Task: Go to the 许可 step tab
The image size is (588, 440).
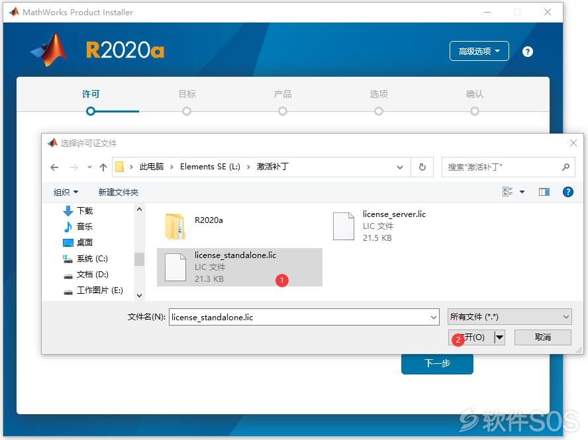Action: pyautogui.click(x=91, y=94)
